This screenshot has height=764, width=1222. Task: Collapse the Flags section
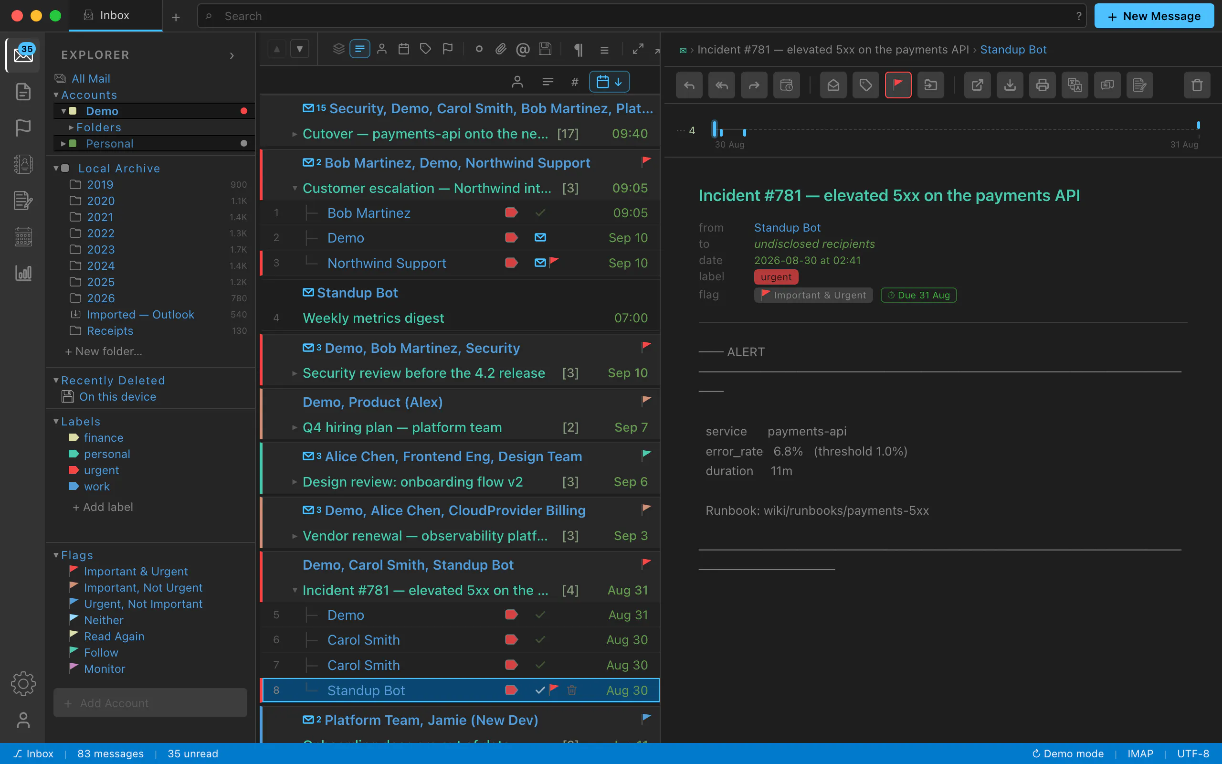[x=56, y=555]
